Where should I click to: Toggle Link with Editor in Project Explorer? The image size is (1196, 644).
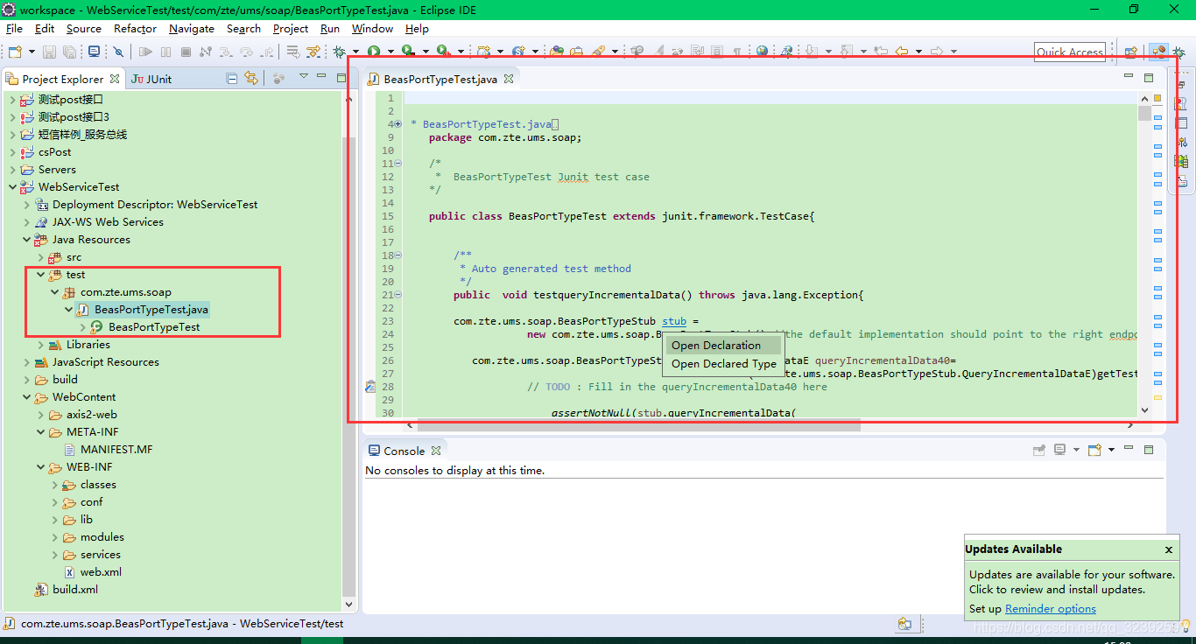tap(251, 79)
